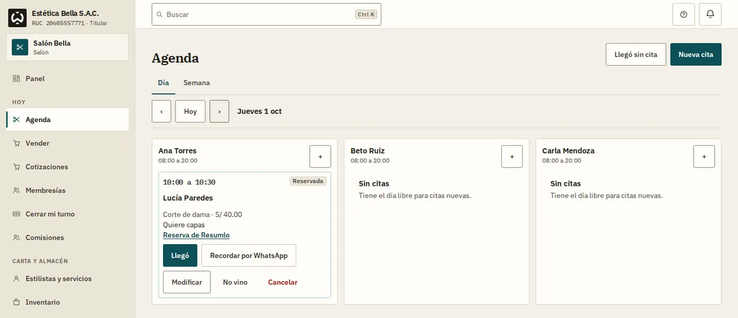Click the Cotizaciones cart icon
This screenshot has width=738, height=318.
pos(17,167)
